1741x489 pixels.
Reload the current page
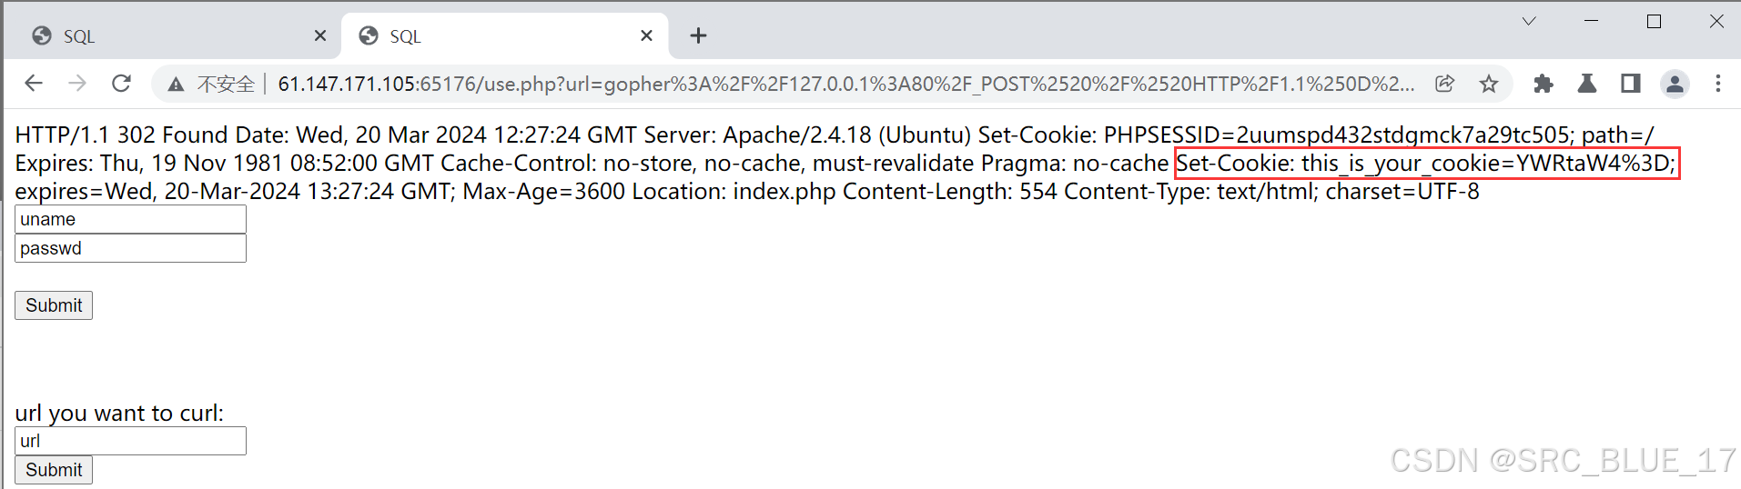[121, 84]
